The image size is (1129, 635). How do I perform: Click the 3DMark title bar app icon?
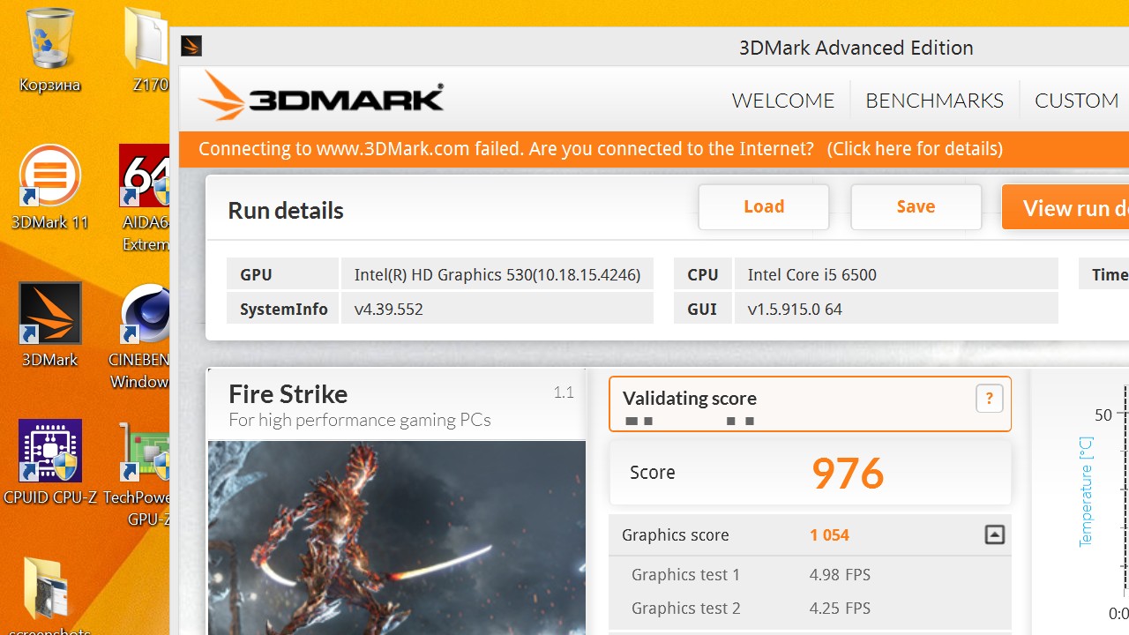pos(191,46)
